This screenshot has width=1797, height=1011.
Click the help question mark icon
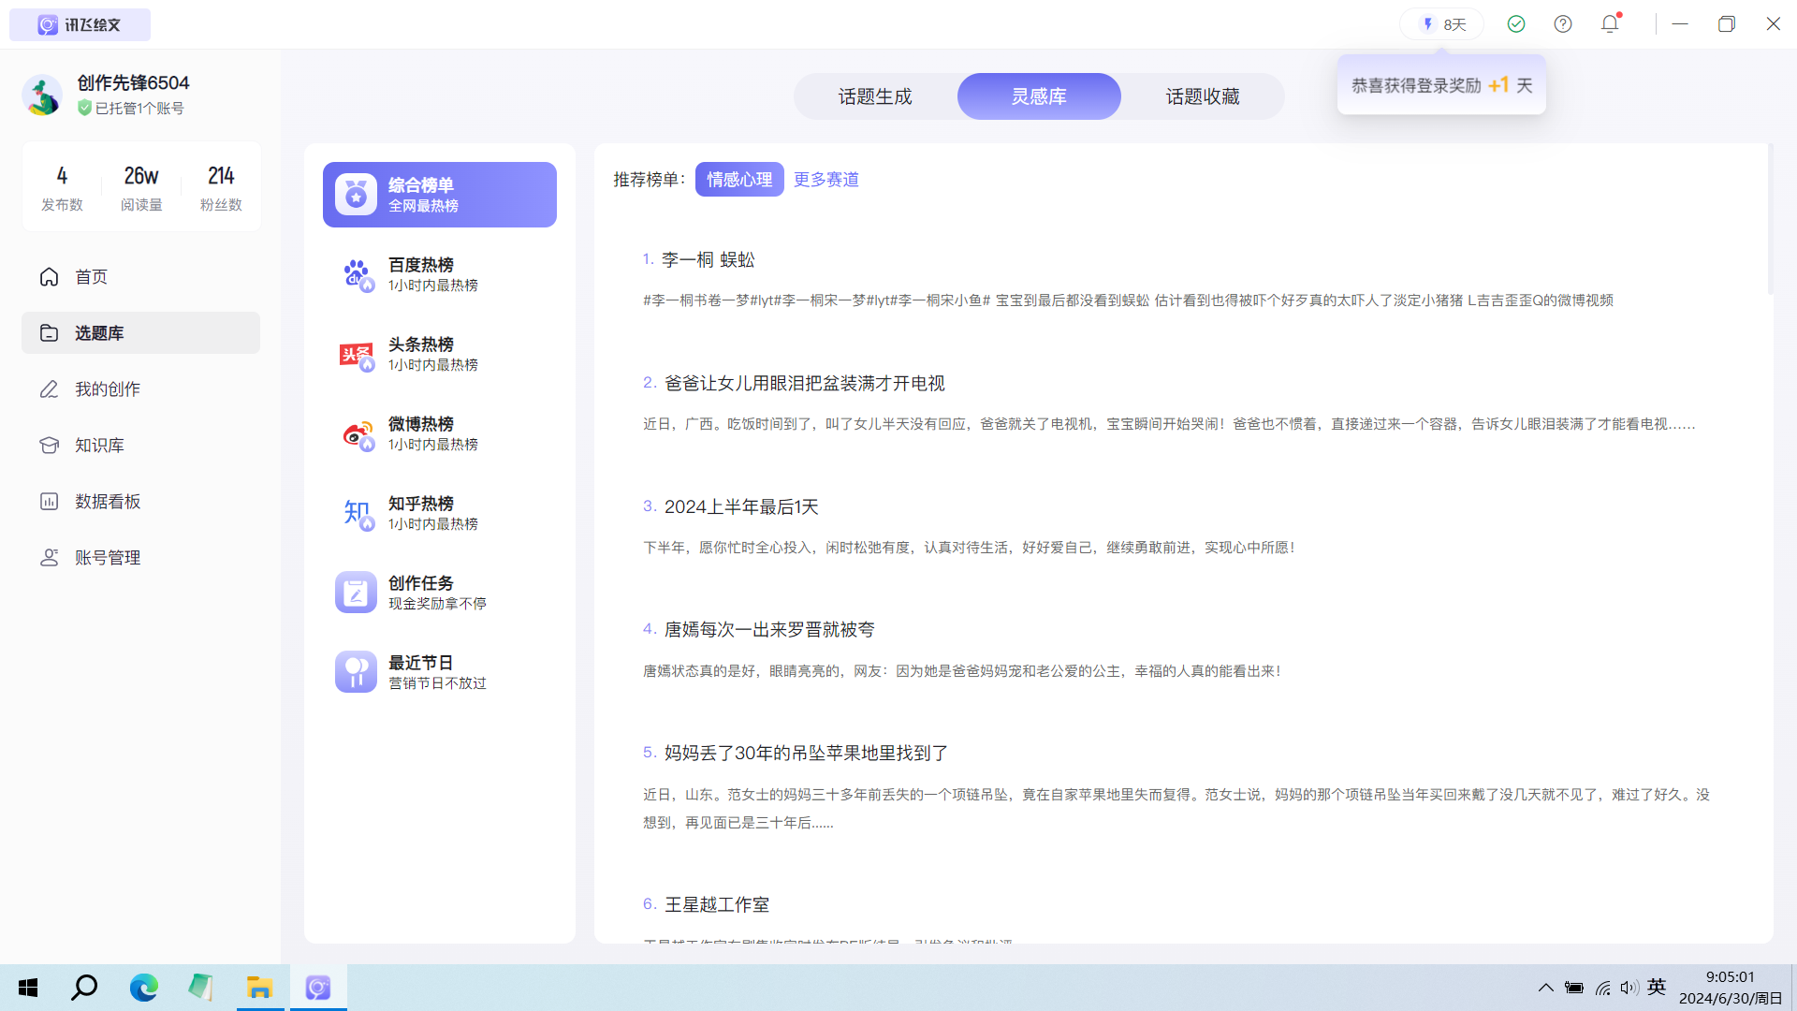point(1563,24)
